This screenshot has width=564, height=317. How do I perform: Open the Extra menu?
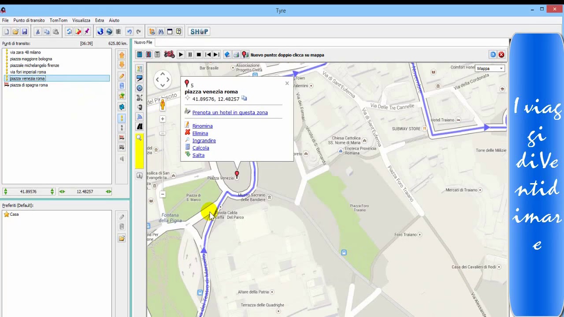[100, 20]
